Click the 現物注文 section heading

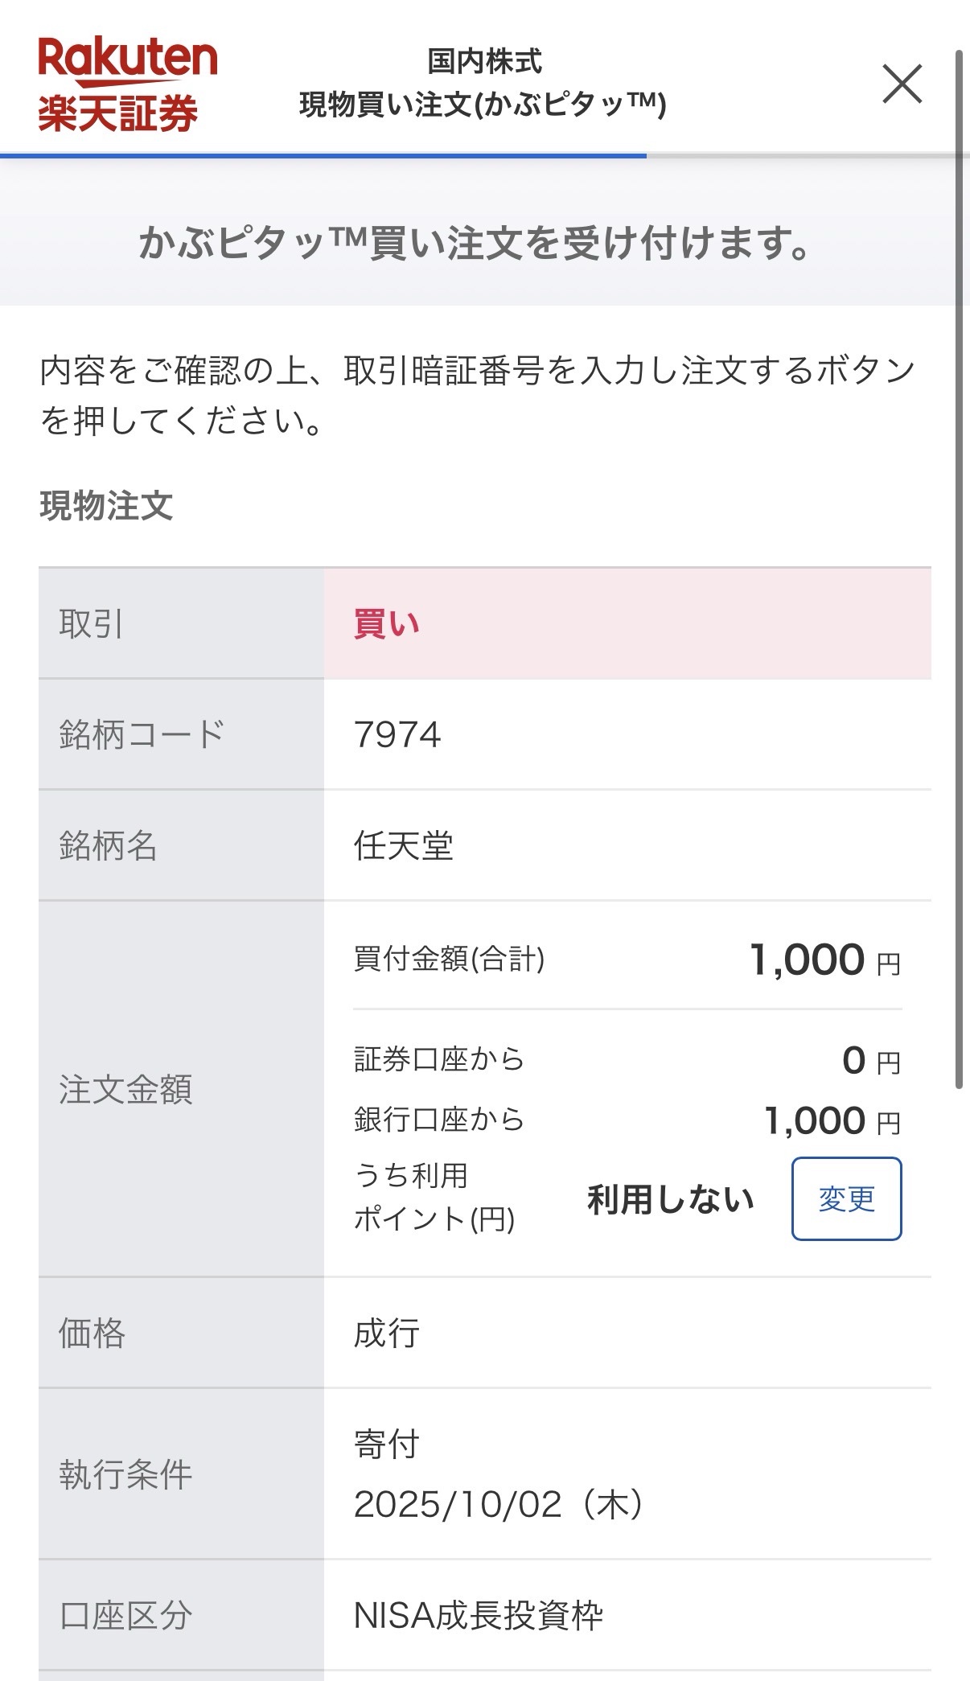pyautogui.click(x=106, y=506)
